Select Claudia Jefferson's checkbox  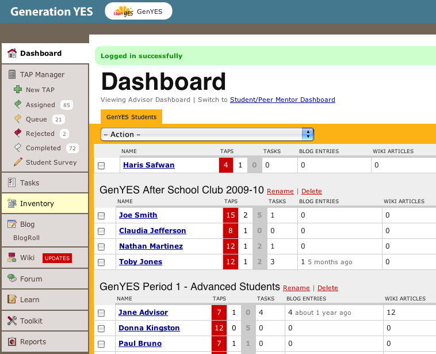pyautogui.click(x=101, y=231)
